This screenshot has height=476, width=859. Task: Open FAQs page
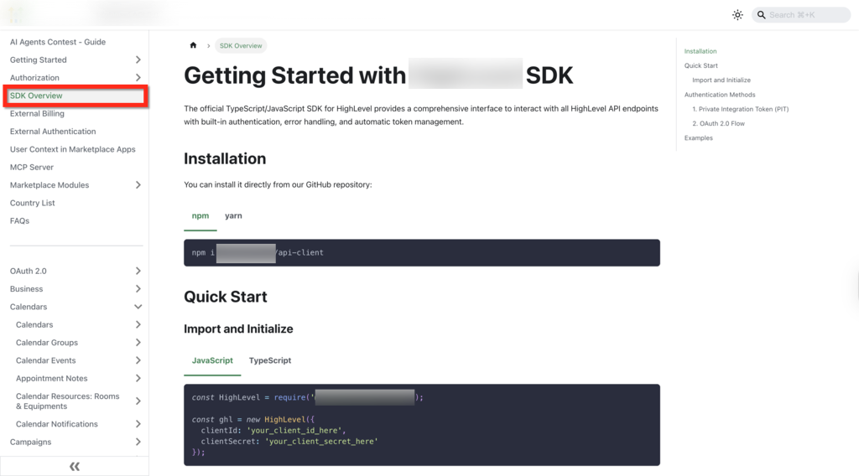coord(20,221)
